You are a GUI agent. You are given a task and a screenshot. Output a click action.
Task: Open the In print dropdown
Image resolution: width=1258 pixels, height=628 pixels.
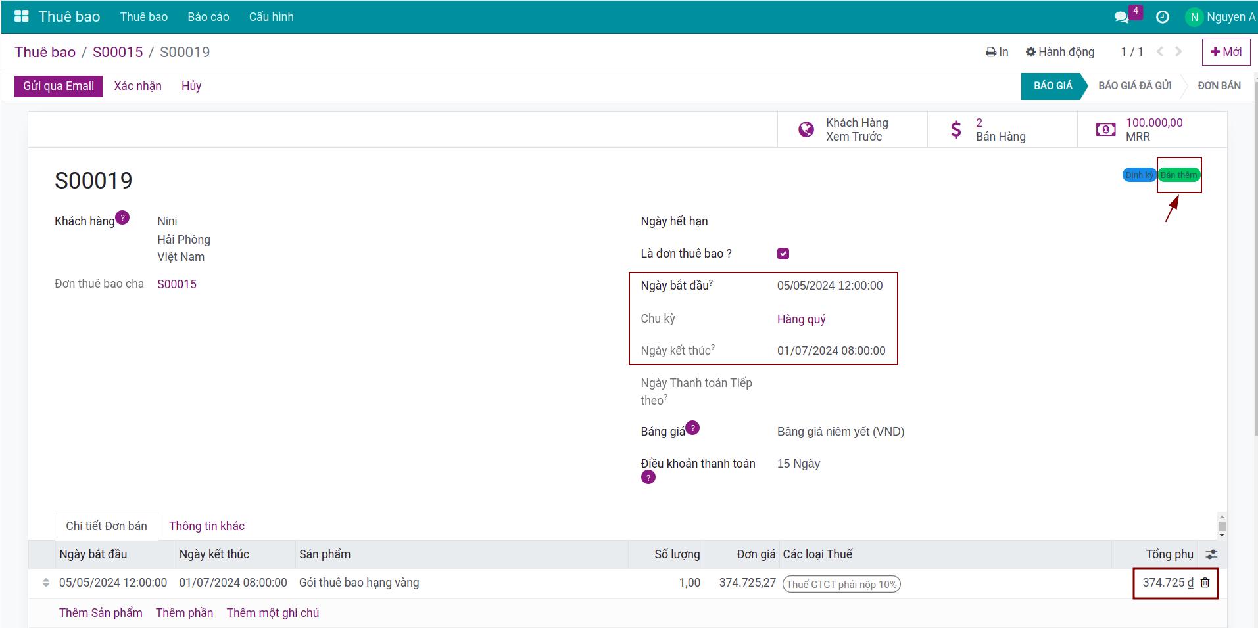tap(996, 52)
